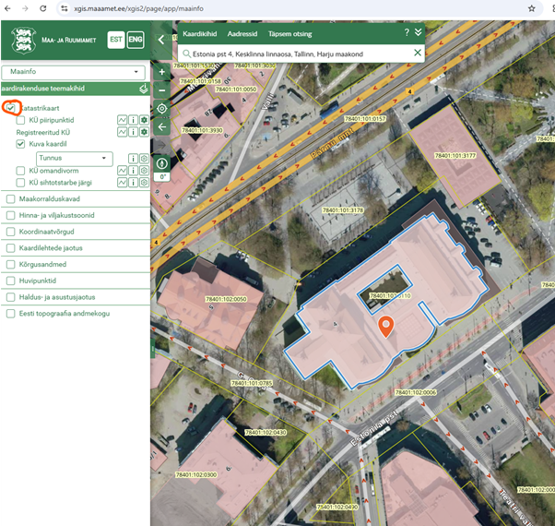
Task: Collapse the left sidebar panel
Action: point(162,41)
